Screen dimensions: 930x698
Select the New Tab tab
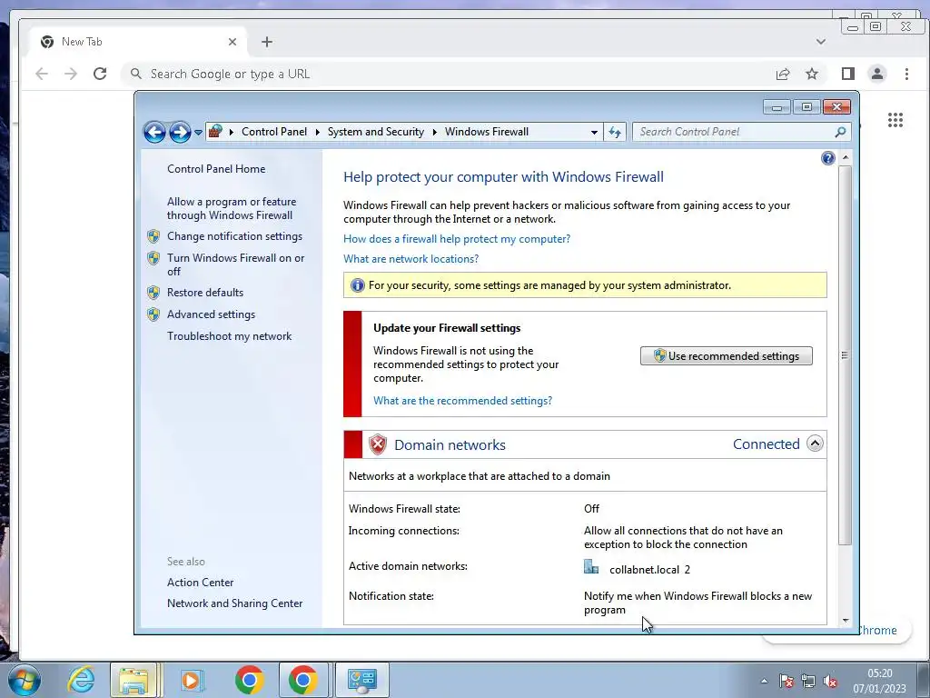[x=138, y=42]
